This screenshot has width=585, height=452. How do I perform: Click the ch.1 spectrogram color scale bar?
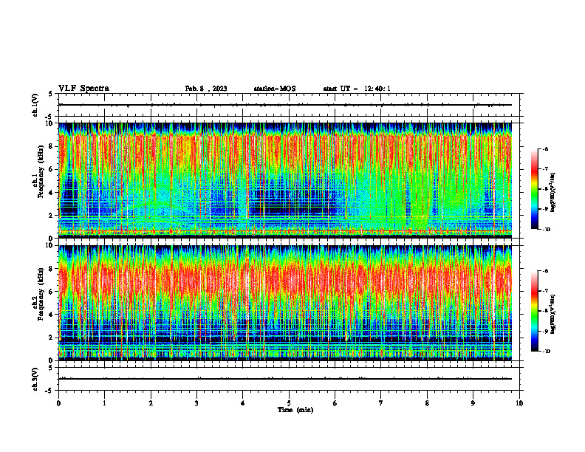(x=535, y=189)
